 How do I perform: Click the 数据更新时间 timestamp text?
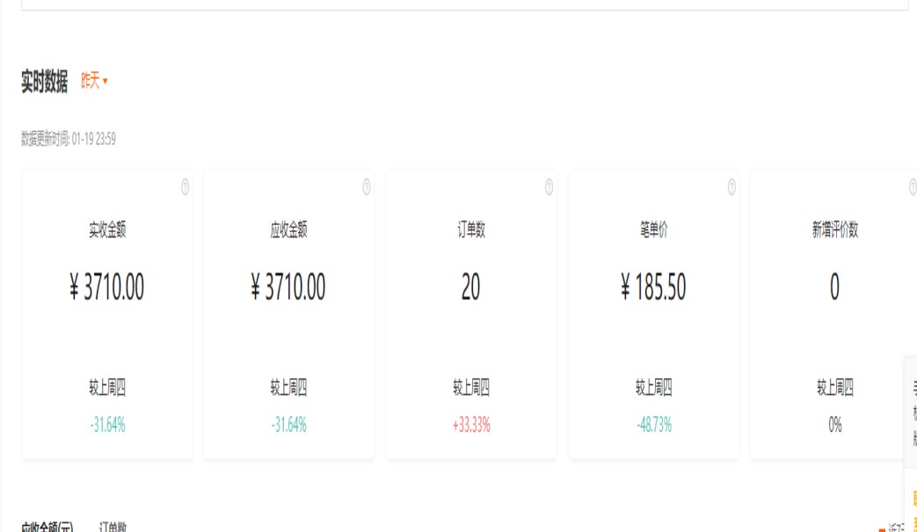69,139
